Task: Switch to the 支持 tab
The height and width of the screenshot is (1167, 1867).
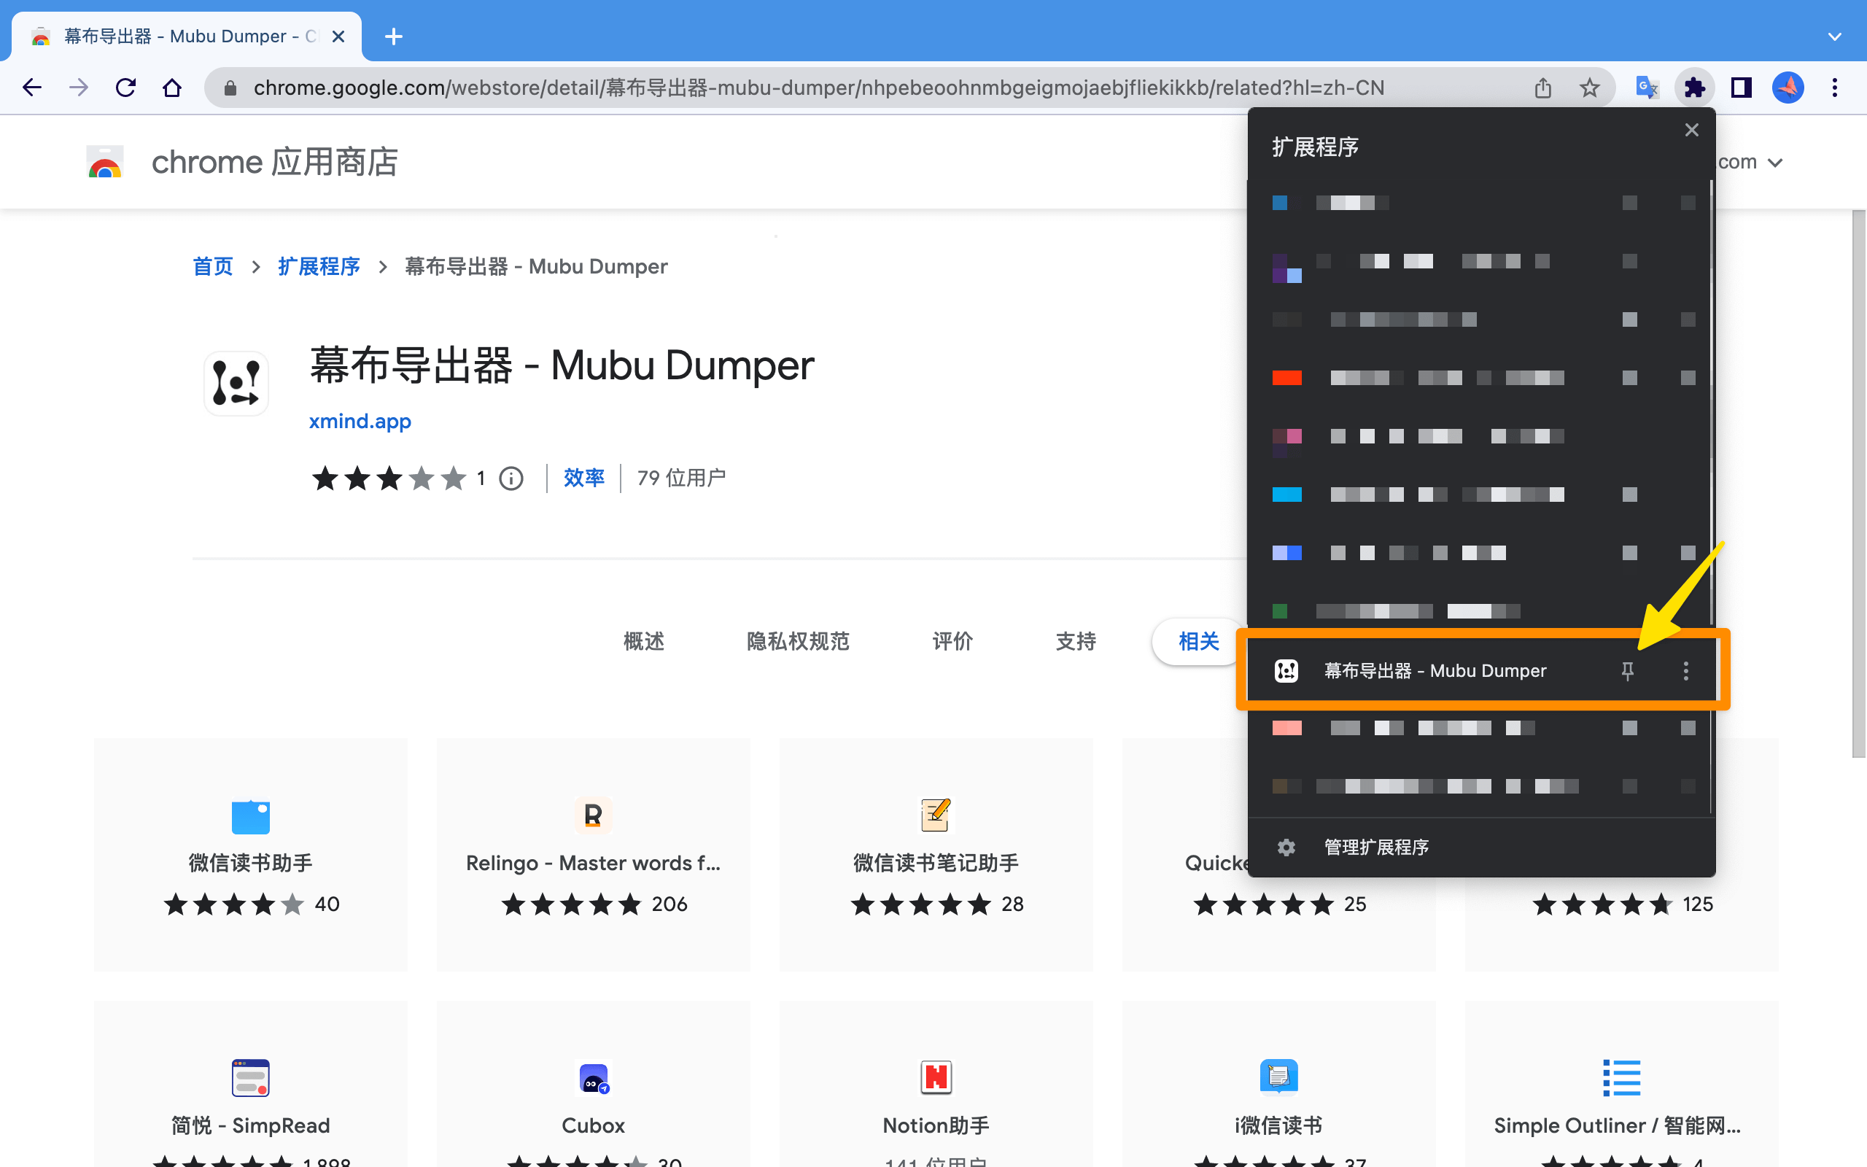Action: (x=1076, y=640)
